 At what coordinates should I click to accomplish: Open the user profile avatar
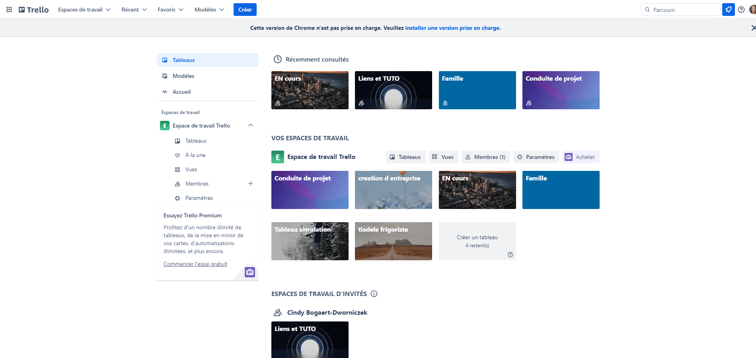[x=752, y=10]
